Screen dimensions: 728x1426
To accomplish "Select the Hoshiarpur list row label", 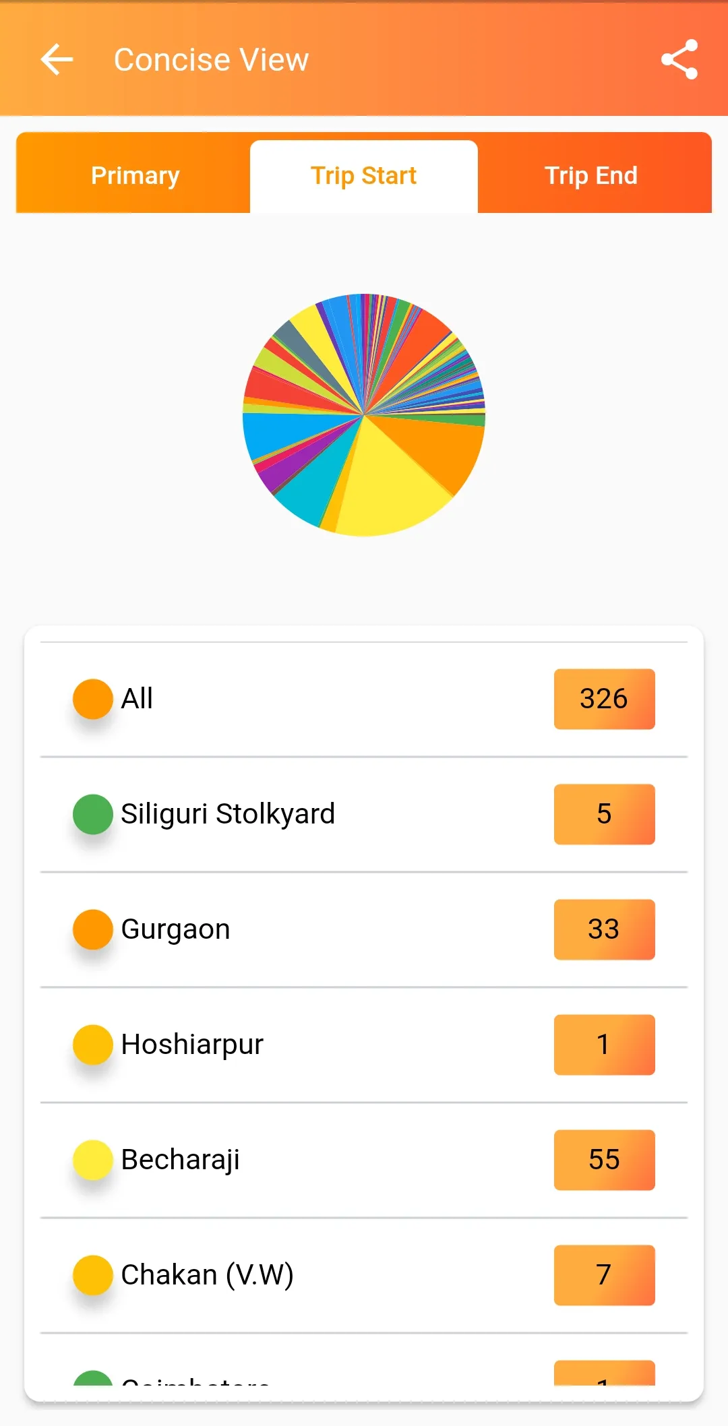I will click(192, 1045).
